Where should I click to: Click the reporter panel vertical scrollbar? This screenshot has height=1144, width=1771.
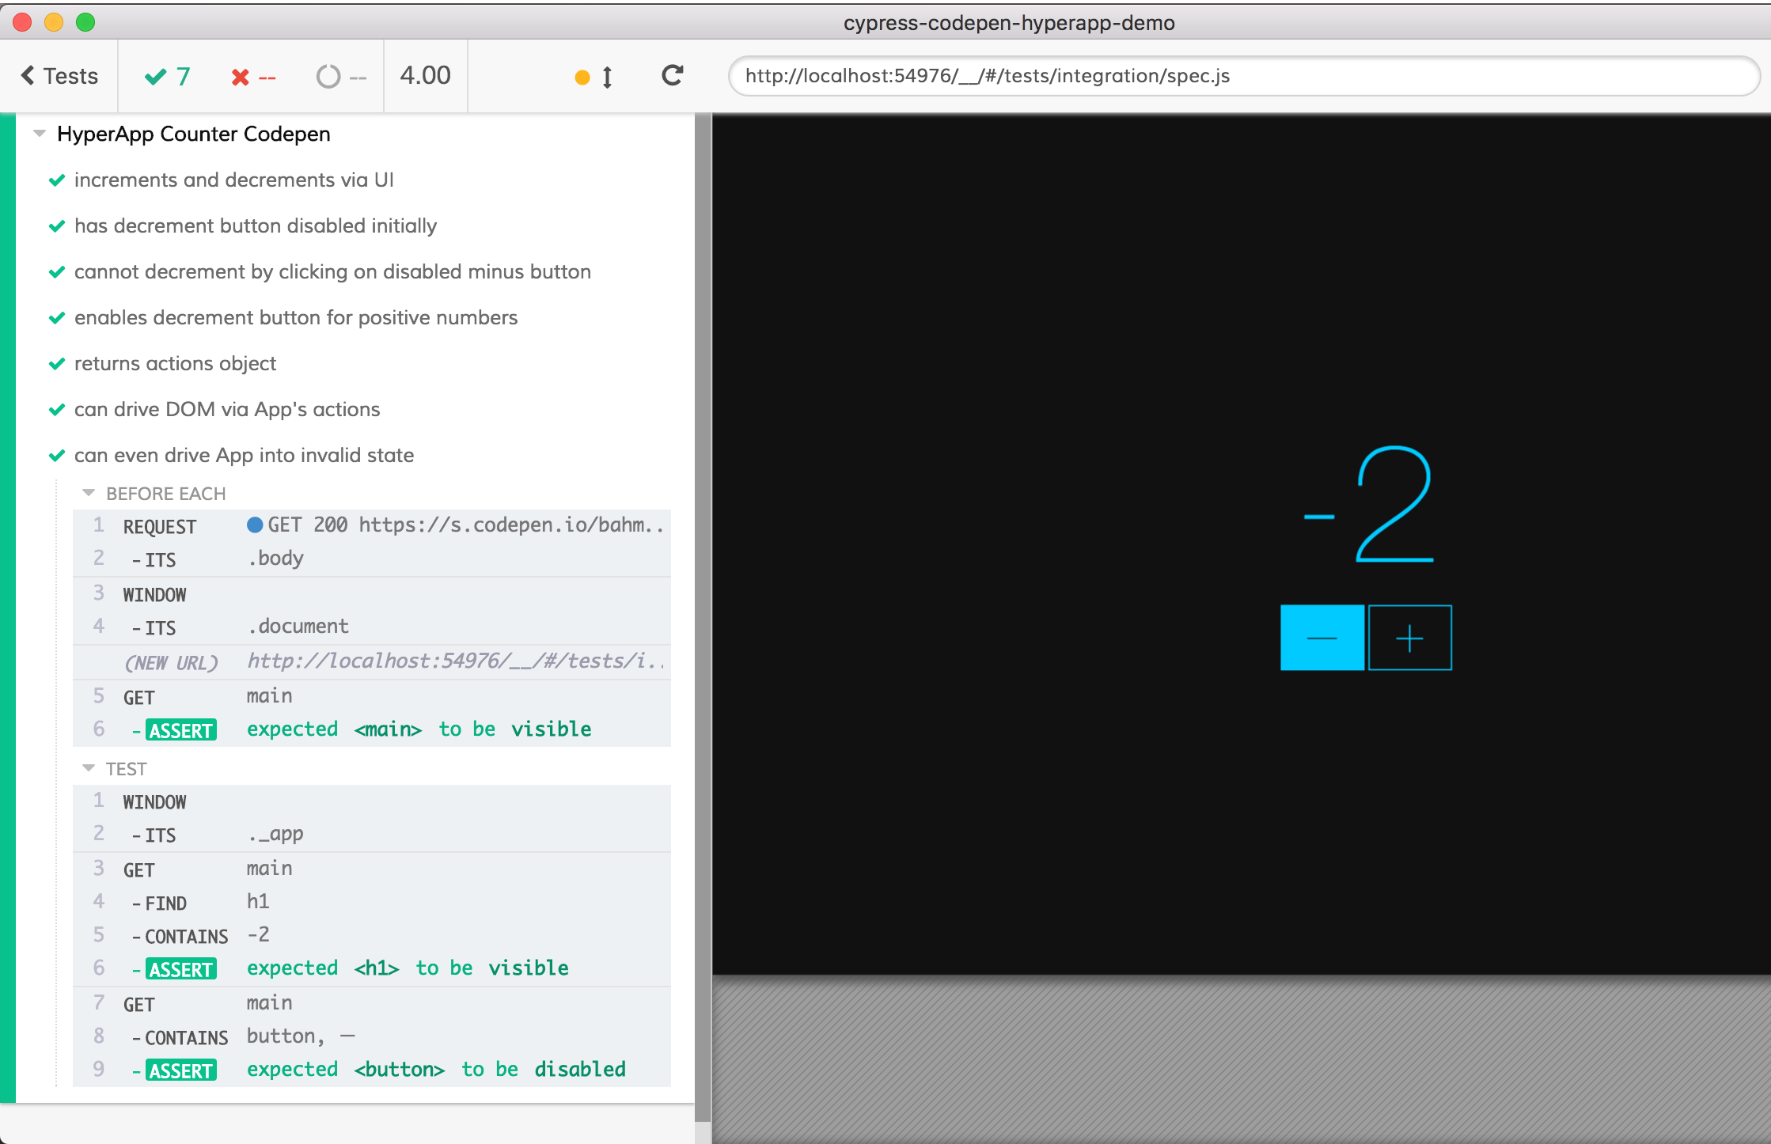point(703,617)
